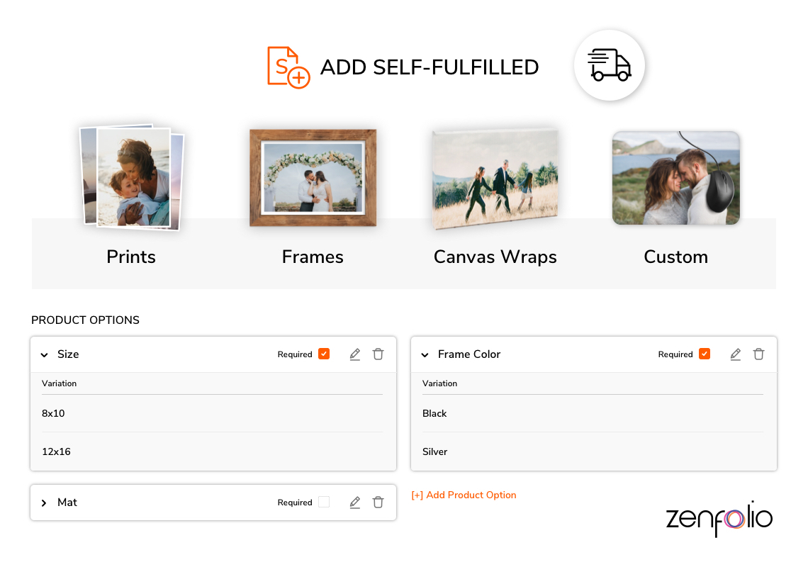Click the Add Product Option link
Viewport: 808px width, 567px height.
coord(464,495)
